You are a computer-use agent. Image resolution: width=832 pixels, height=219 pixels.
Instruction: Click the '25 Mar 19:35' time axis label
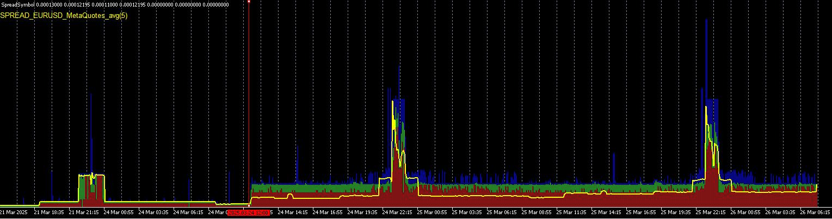676,212
